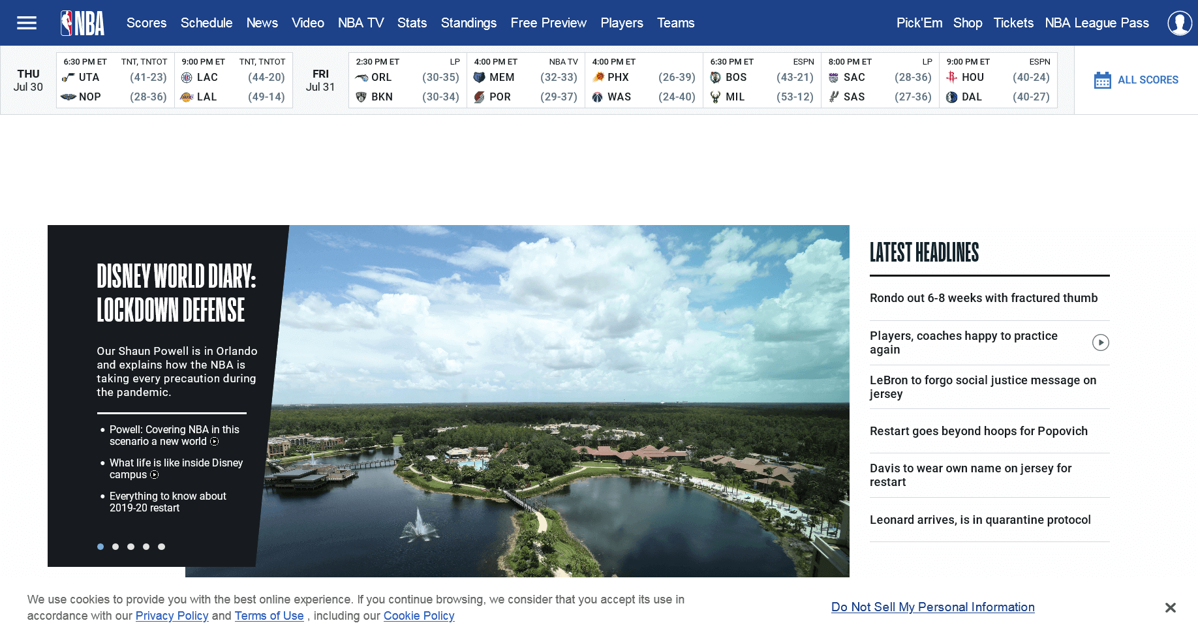The width and height of the screenshot is (1198, 638).
Task: Open 'Leonard arrives, is in quarantine protocol'
Action: tap(980, 520)
